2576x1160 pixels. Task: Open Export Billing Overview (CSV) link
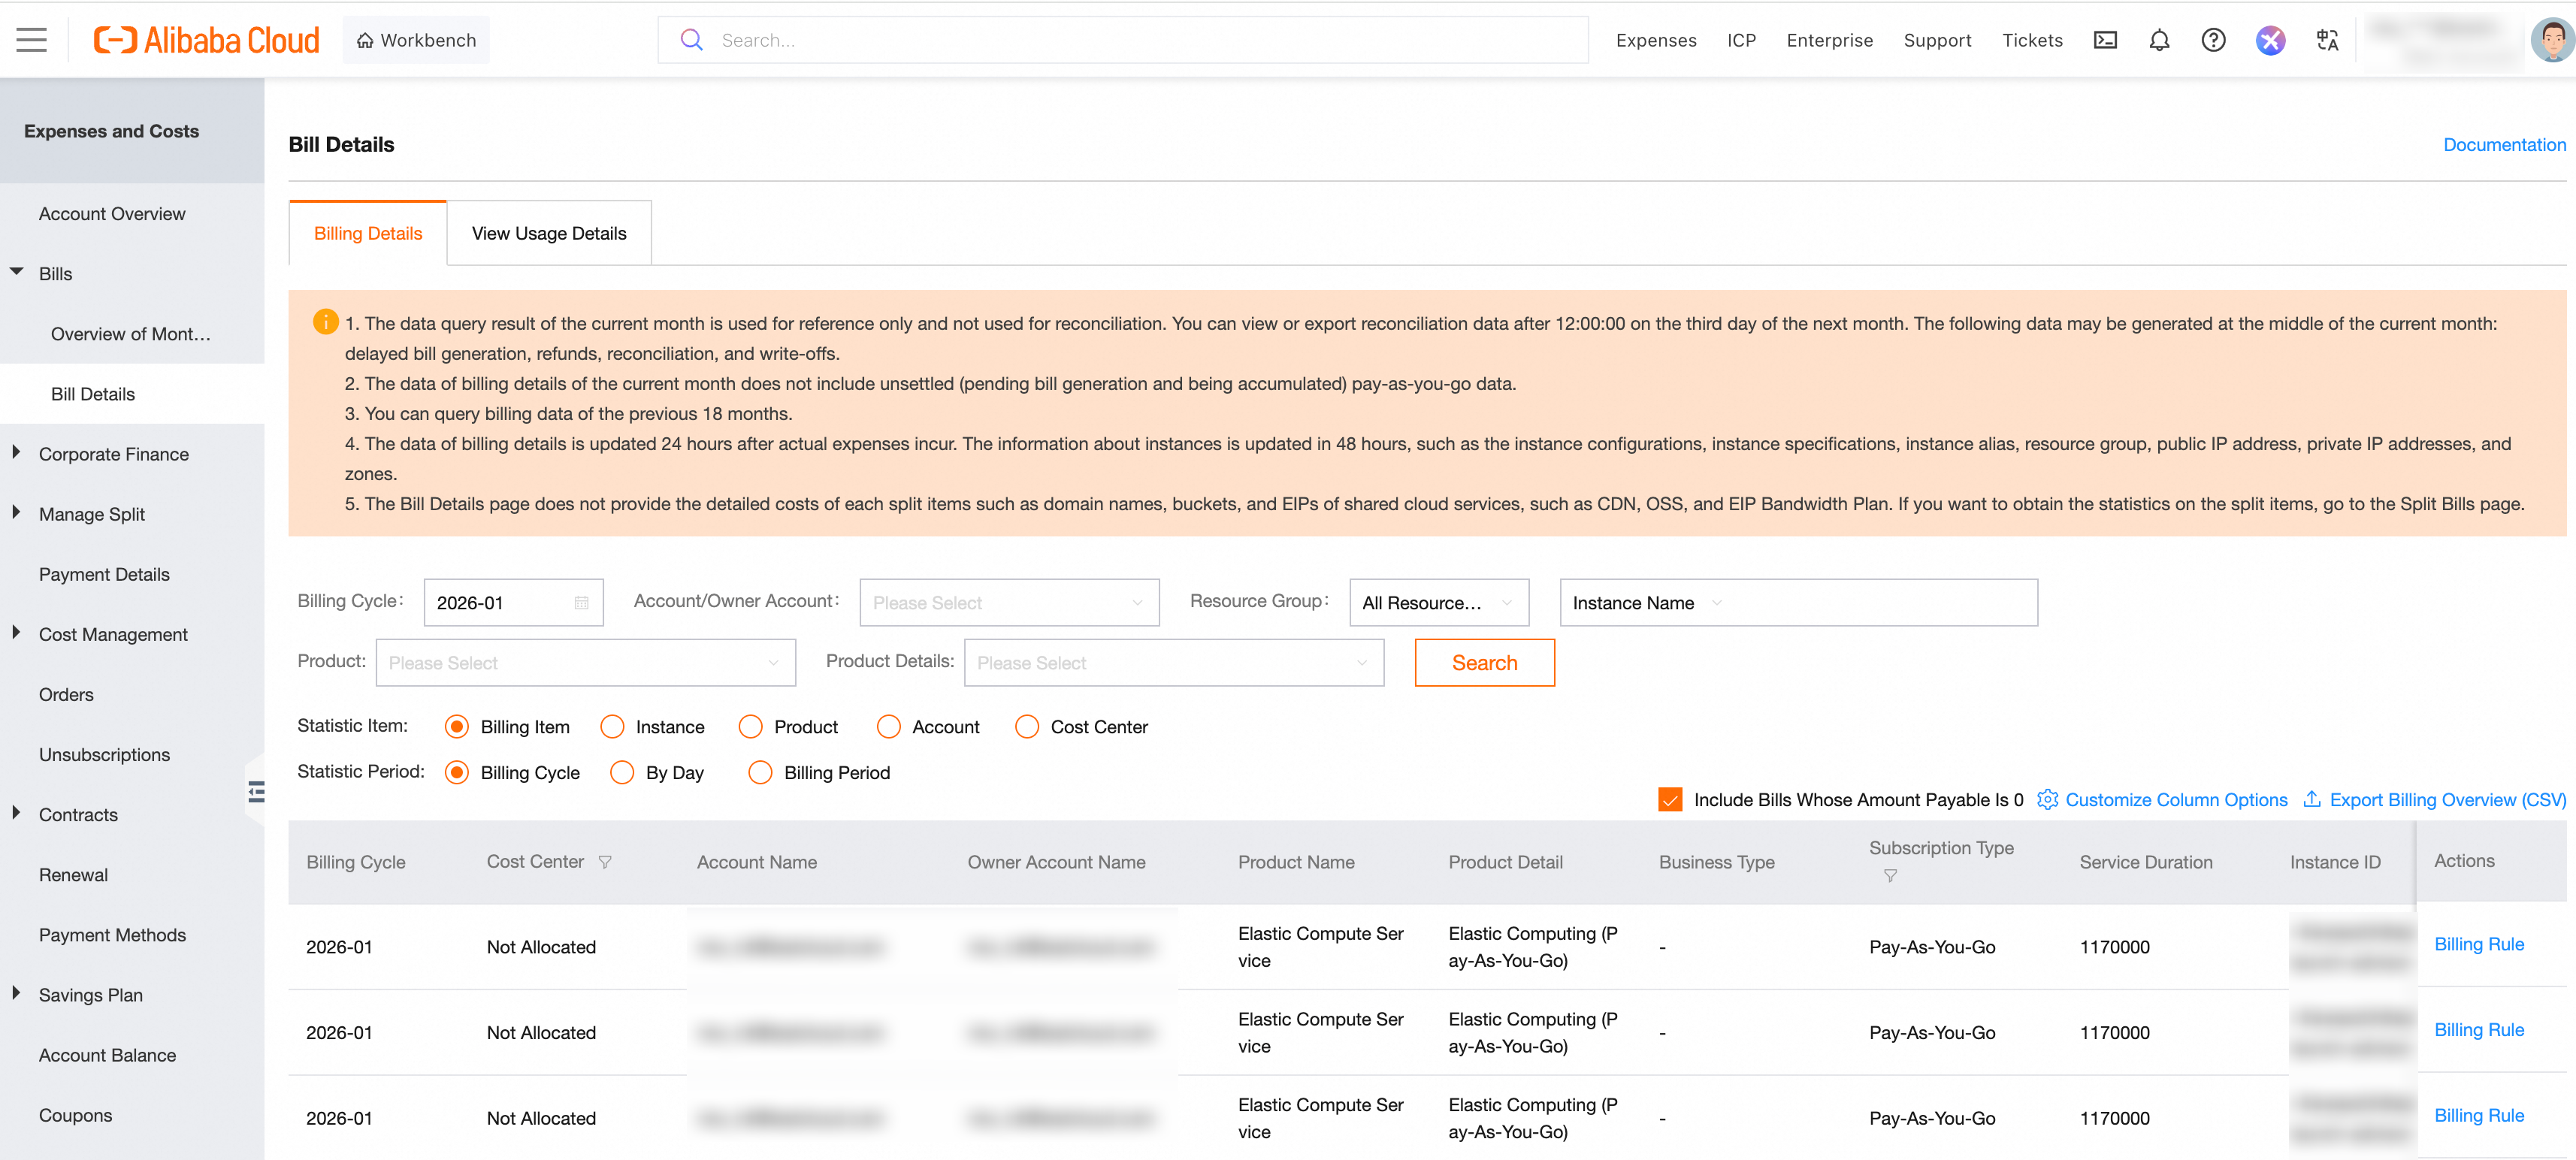tap(2446, 800)
